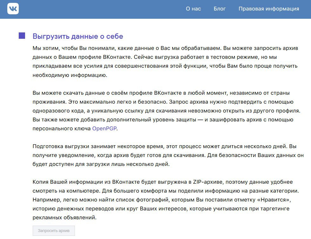Click paragraph starting «Копия Вашей информации»
The width and height of the screenshot is (311, 239).
click(x=166, y=200)
